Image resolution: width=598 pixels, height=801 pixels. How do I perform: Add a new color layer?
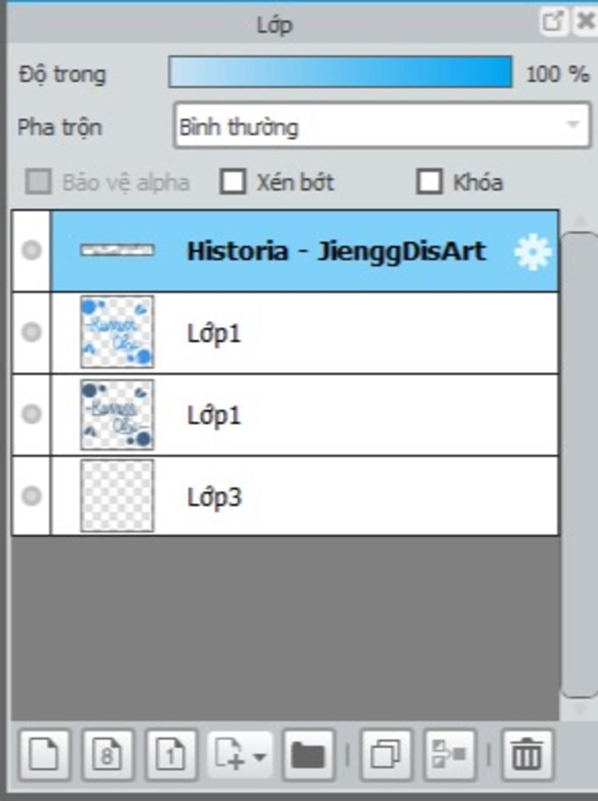(x=45, y=755)
